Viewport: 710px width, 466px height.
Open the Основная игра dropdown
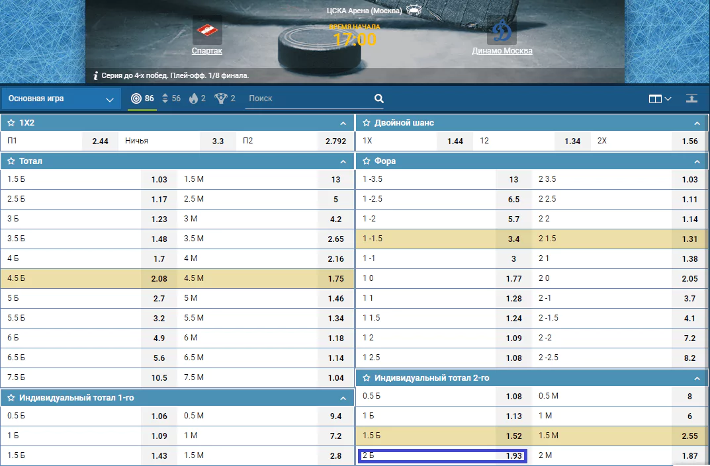(x=61, y=98)
